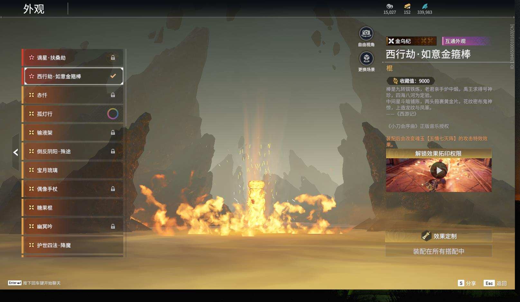The height and width of the screenshot is (302, 520).
Task: Click the 互通外观 tag
Action: 466,41
